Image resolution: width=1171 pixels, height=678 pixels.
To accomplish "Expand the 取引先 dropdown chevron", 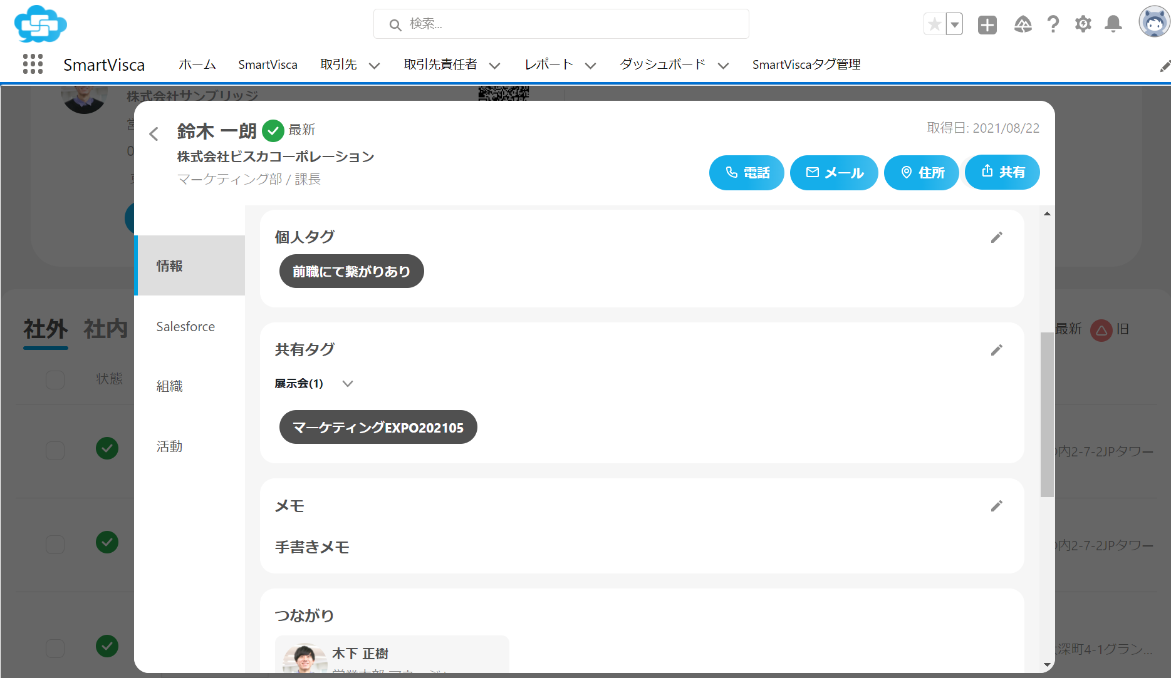I will (x=374, y=66).
